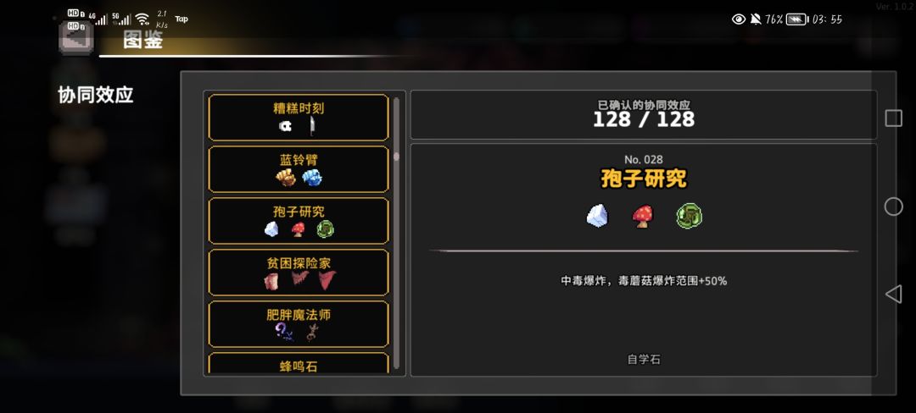The height and width of the screenshot is (413, 916).
Task: Tap the back icon beside 图鉴 title
Action: click(76, 38)
